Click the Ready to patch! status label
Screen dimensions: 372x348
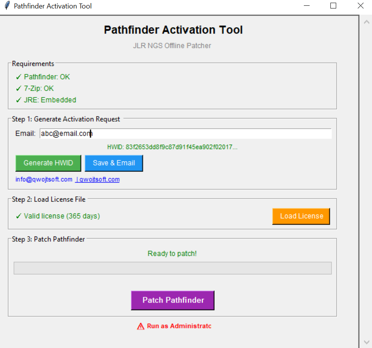point(172,253)
